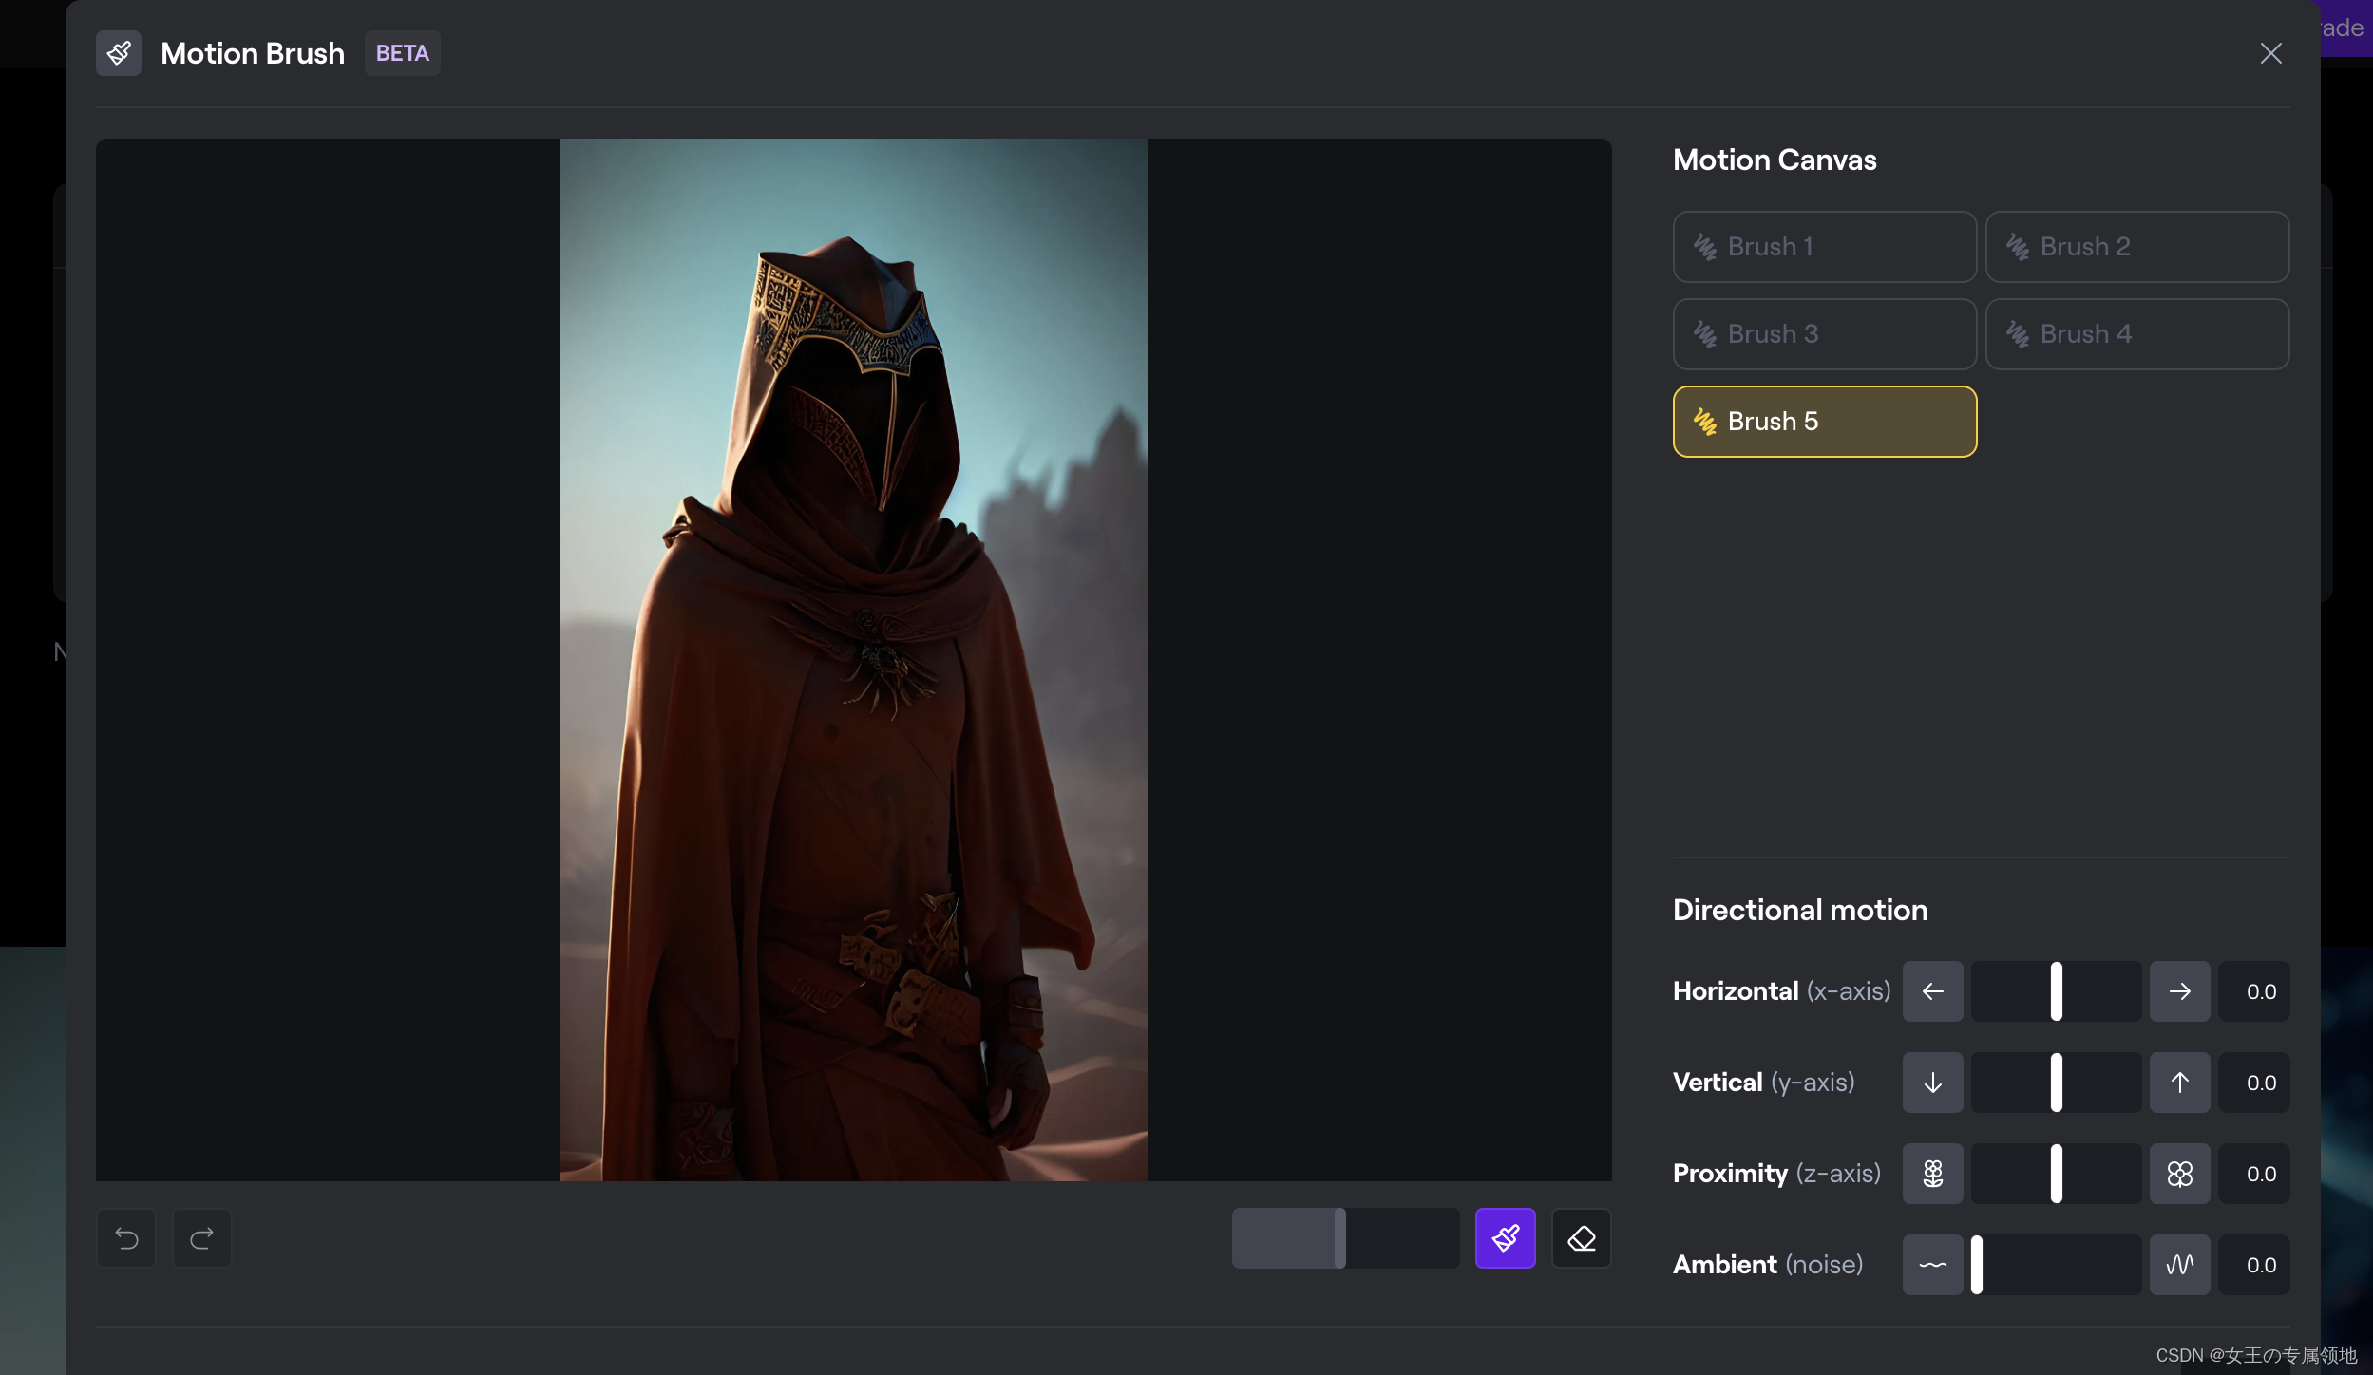Close the Motion Brush dialog
Viewport: 2373px width, 1375px height.
[2270, 53]
